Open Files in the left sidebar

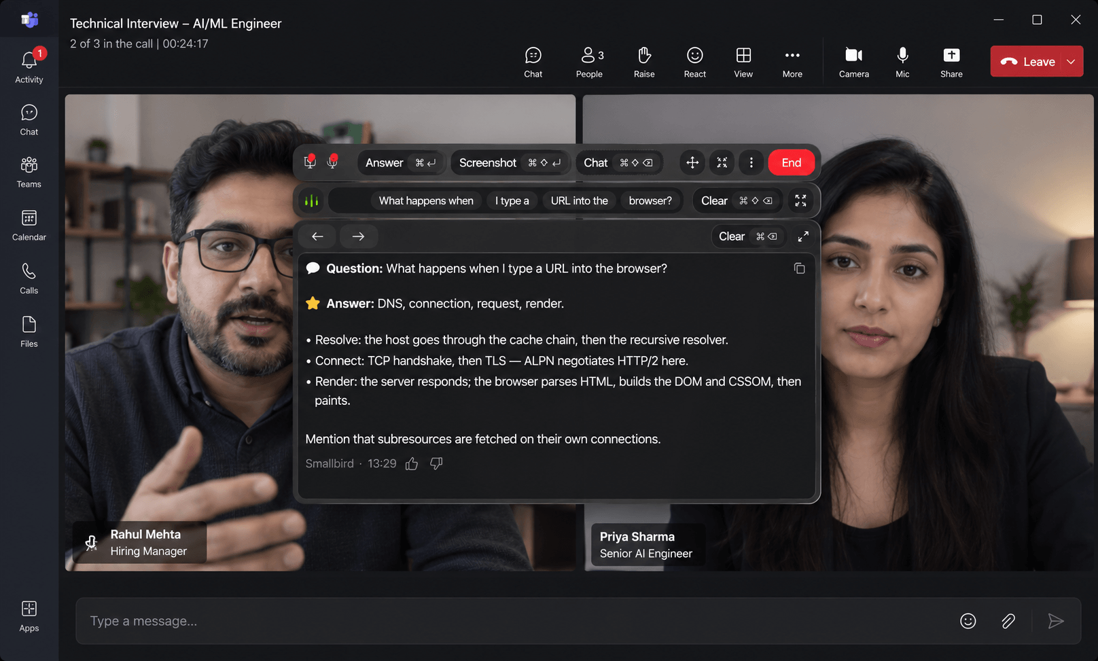click(29, 332)
